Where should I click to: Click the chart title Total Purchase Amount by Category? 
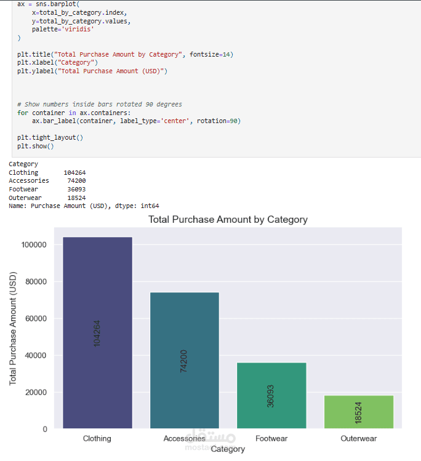coord(228,219)
